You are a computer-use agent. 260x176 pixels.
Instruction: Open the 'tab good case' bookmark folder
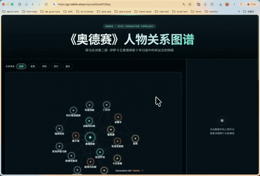click(x=50, y=12)
